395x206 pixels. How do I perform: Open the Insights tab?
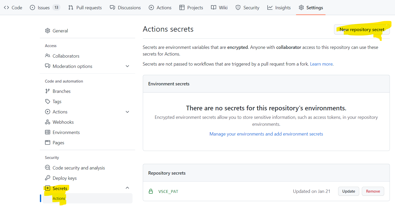279,7
